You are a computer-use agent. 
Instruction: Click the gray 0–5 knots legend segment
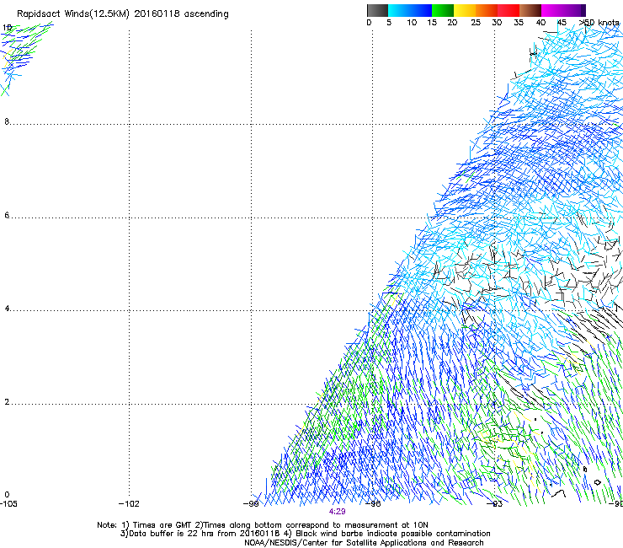pyautogui.click(x=377, y=10)
